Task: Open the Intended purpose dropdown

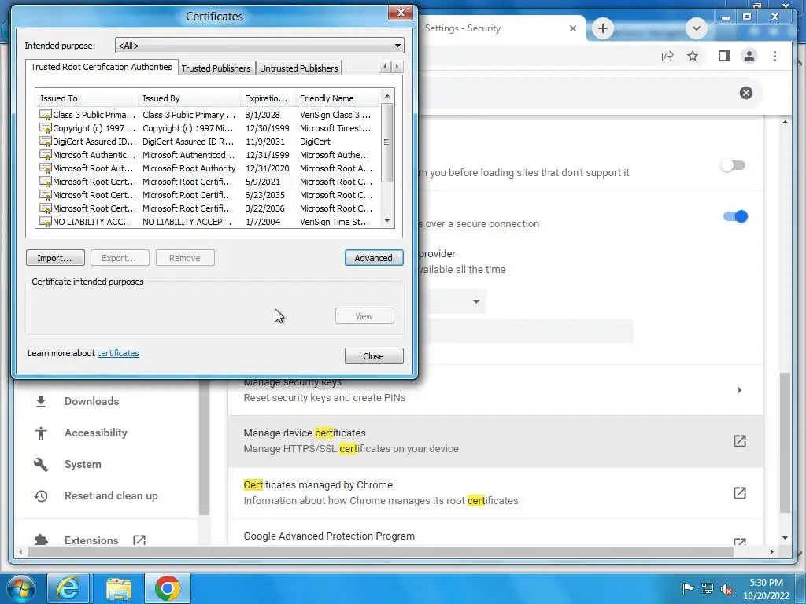Action: pos(260,45)
